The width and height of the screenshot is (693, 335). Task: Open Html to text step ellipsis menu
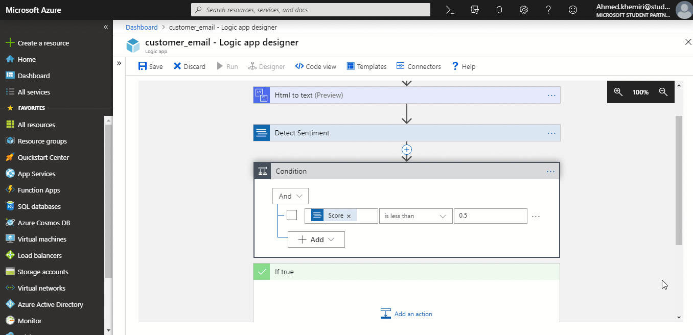(x=551, y=95)
